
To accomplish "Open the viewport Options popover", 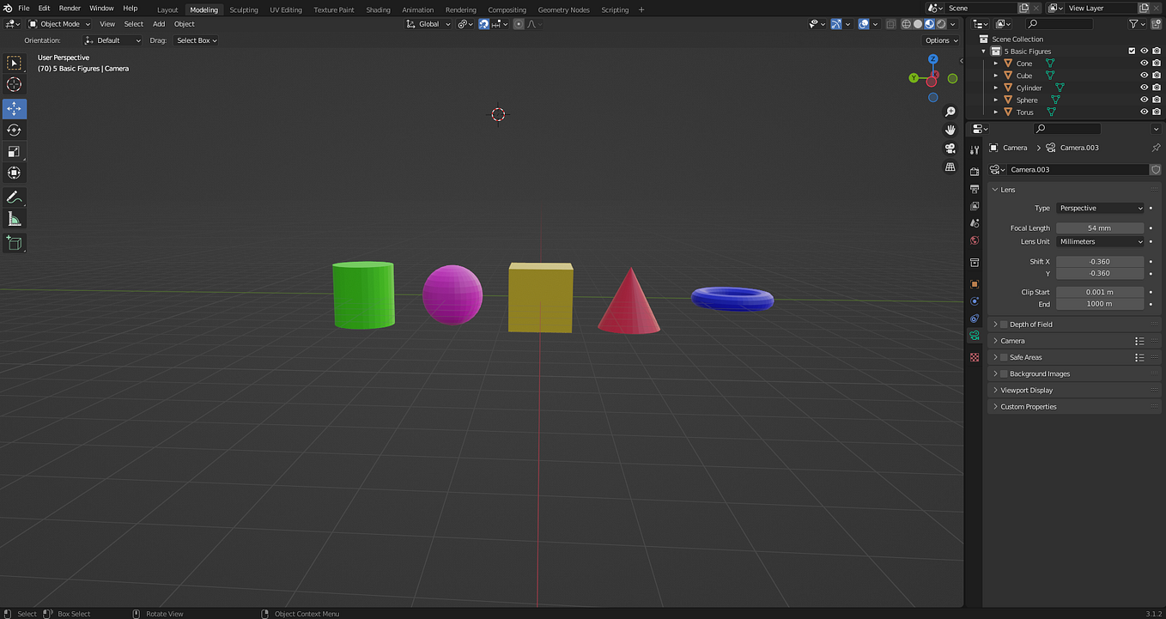I will pyautogui.click(x=940, y=39).
